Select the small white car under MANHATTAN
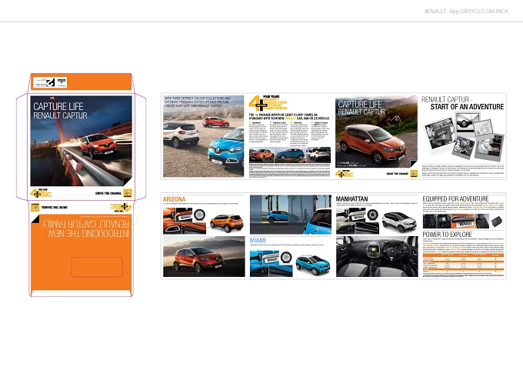 [399, 222]
